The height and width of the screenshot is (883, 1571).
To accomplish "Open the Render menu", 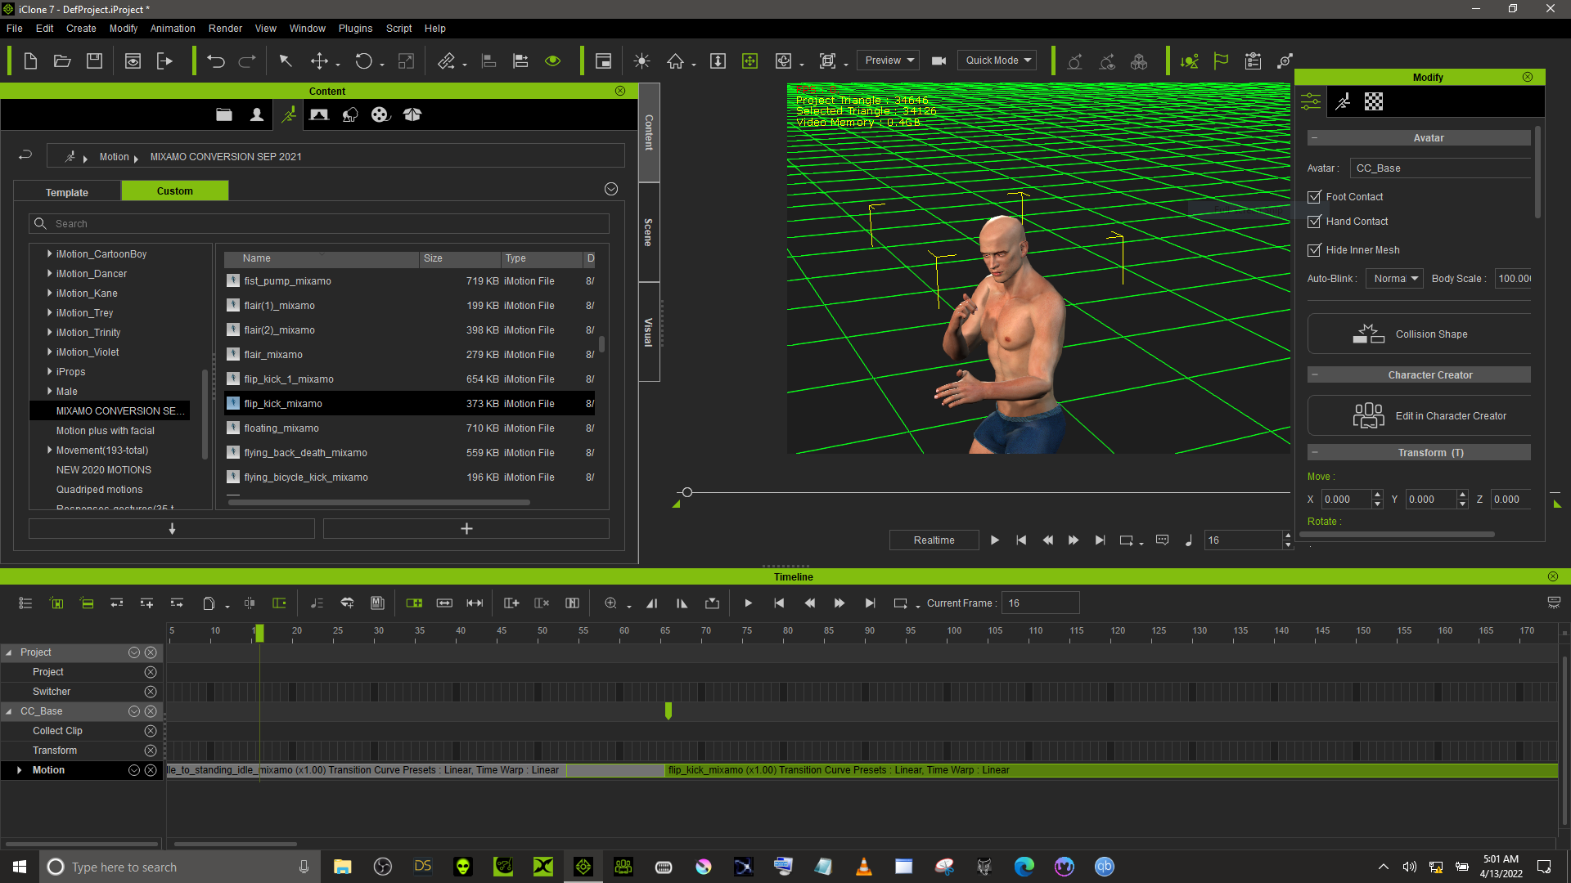I will [225, 29].
